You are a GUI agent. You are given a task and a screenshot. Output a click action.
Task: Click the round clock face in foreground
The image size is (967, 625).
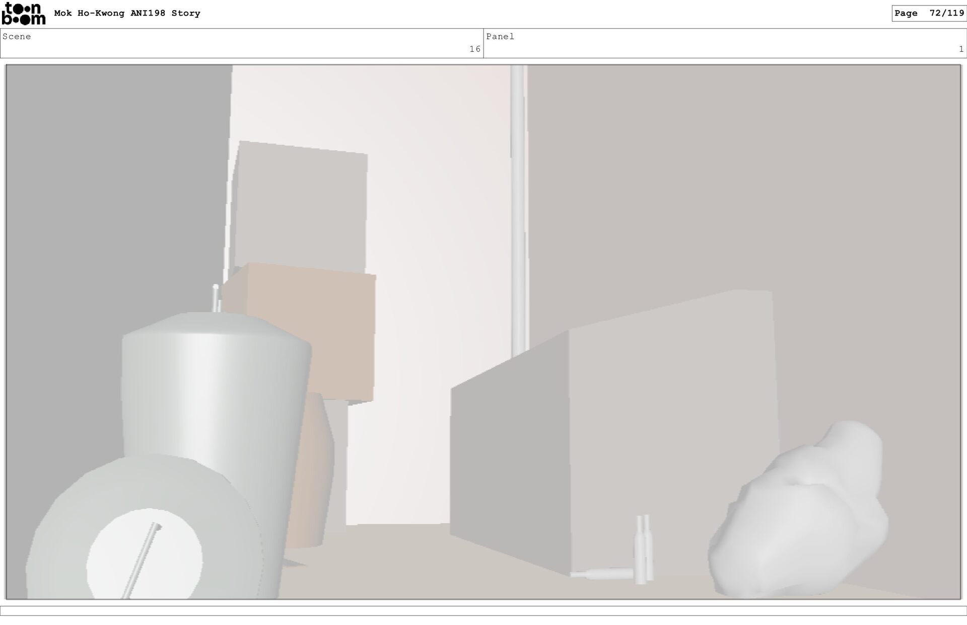coord(145,554)
